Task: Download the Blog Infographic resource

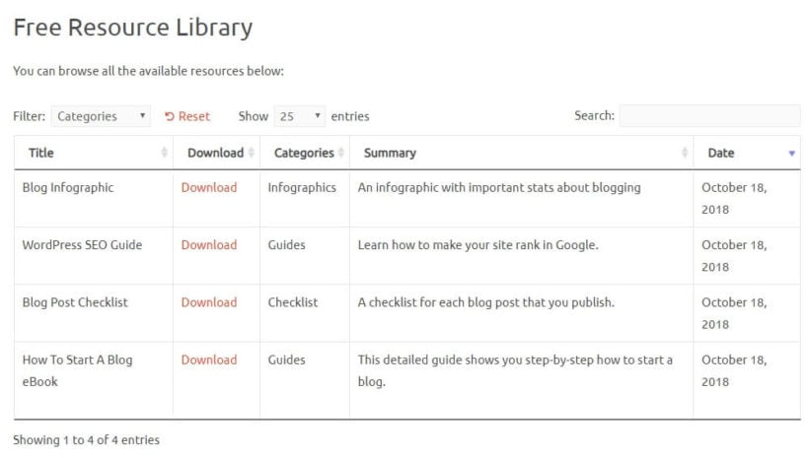Action: coord(209,187)
